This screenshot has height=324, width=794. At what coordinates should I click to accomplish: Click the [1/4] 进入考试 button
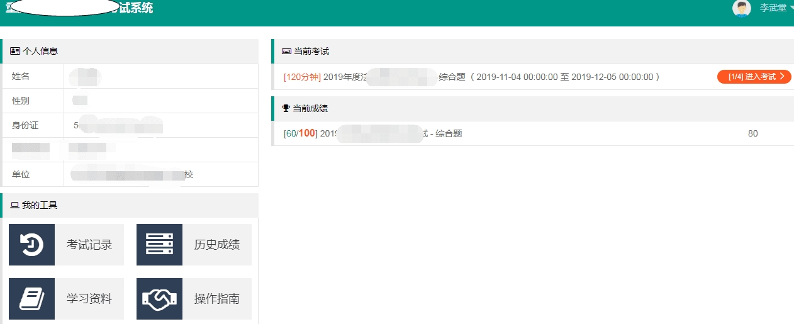[754, 77]
